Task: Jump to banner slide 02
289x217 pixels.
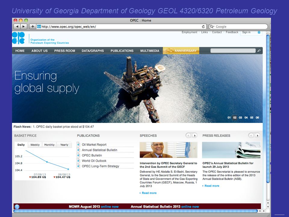Action: point(235,118)
